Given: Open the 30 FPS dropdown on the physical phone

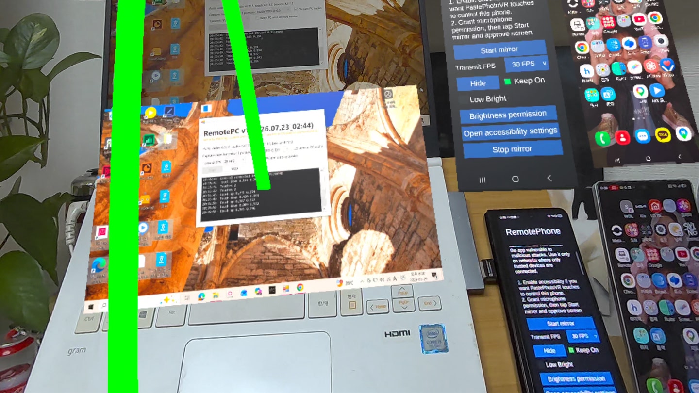Looking at the screenshot, I should (582, 336).
